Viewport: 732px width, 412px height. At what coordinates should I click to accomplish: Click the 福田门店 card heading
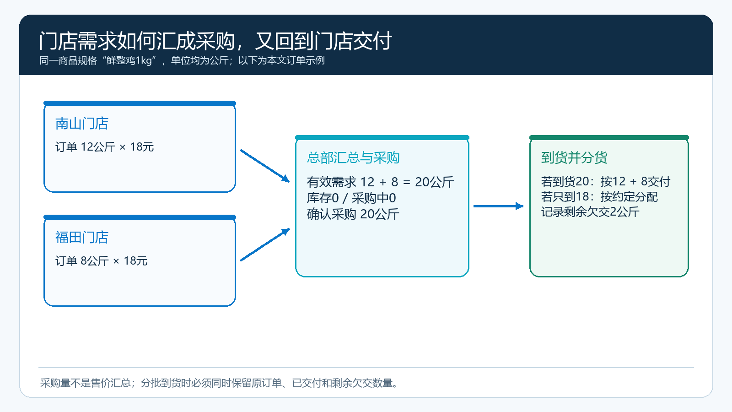point(82,238)
